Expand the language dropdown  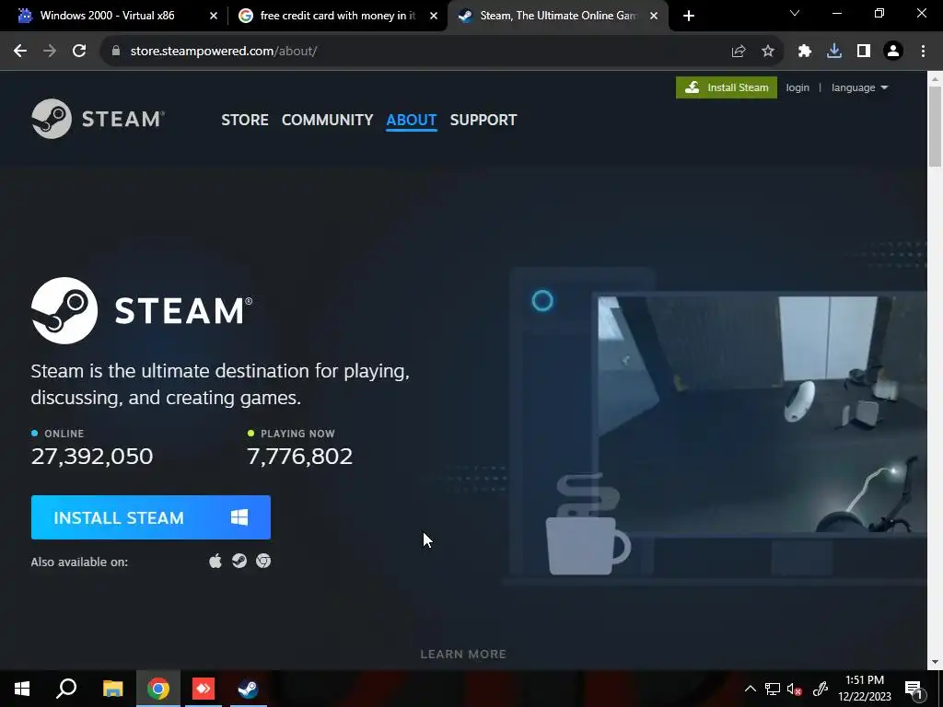pos(859,87)
